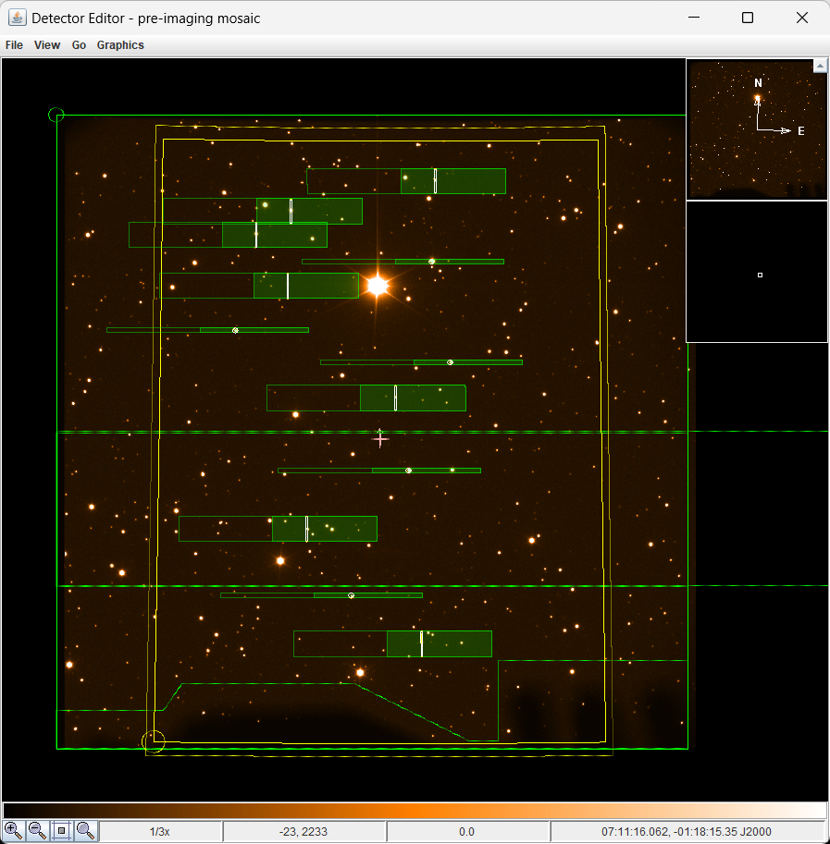
Task: Open the File menu
Action: (x=14, y=45)
